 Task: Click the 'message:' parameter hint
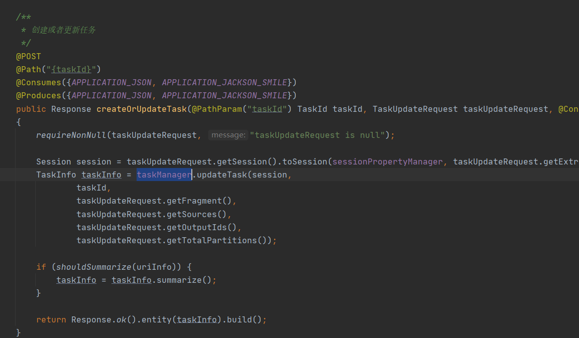pyautogui.click(x=228, y=135)
